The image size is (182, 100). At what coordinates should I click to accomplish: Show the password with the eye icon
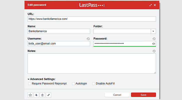153,43
